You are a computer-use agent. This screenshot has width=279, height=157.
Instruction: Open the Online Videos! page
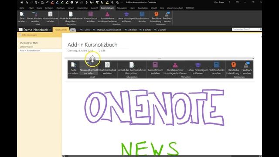pyautogui.click(x=27, y=47)
